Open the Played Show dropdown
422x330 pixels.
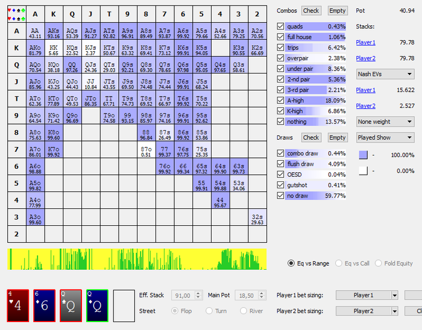(x=384, y=138)
